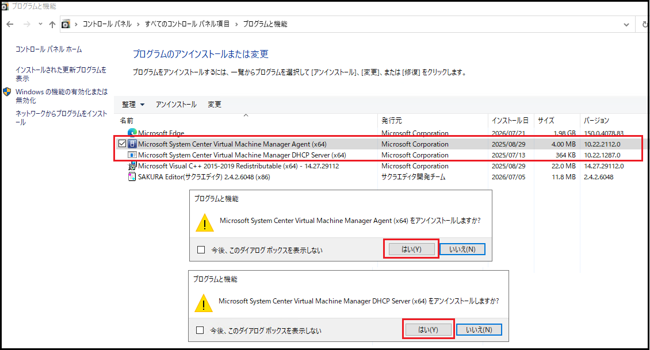Image resolution: width=650 pixels, height=350 pixels.
Task: Check 今後、このダイアログ ボックスを表示しない in DHCP Server dialog
Action: (x=200, y=330)
